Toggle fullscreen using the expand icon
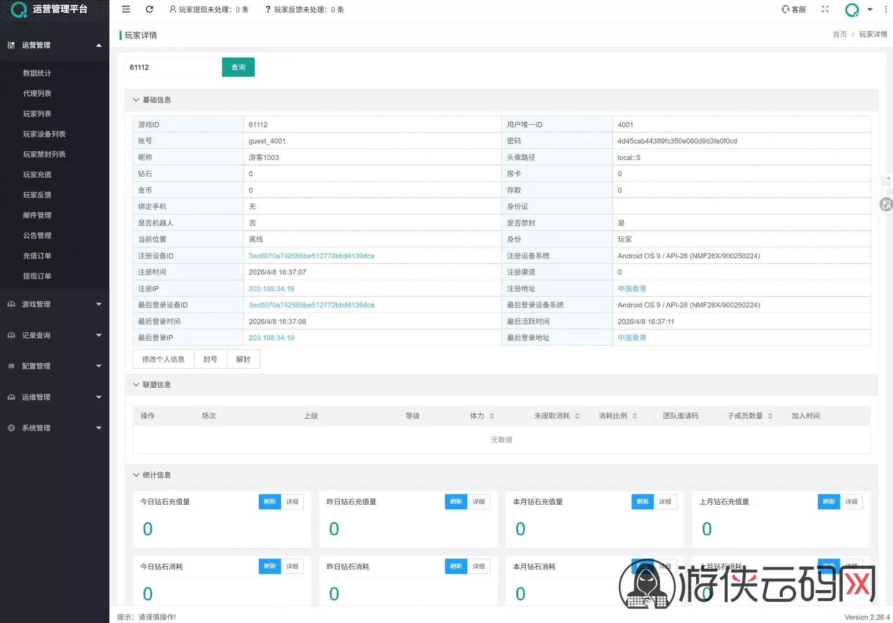The width and height of the screenshot is (893, 623). (x=825, y=9)
